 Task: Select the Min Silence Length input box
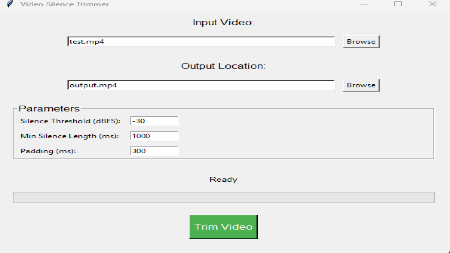pyautogui.click(x=154, y=136)
